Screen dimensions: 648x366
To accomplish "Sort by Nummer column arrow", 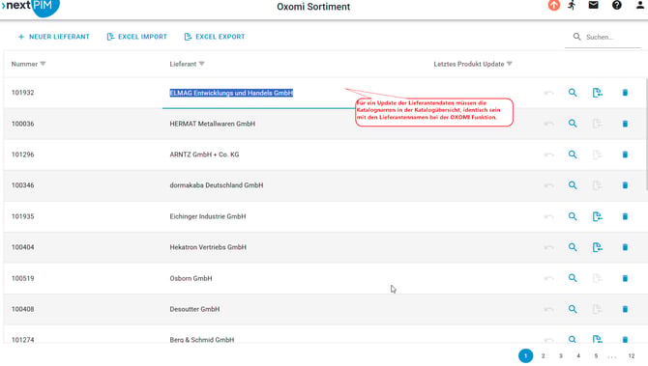I will click(43, 64).
